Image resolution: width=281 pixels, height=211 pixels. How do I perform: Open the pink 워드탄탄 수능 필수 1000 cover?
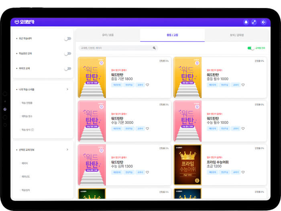click(187, 121)
